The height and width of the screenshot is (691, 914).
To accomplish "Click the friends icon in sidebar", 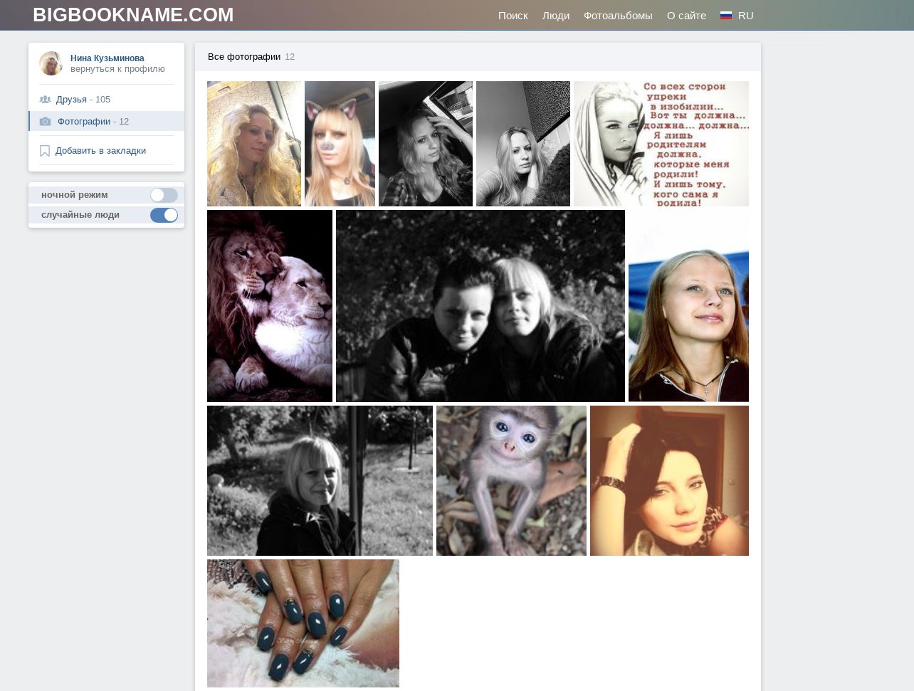I will [x=45, y=100].
